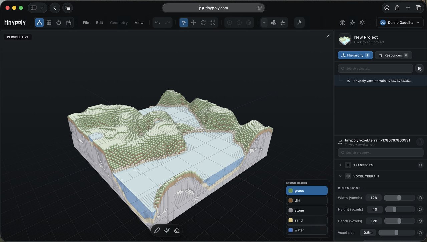Viewport: 427px width, 242px height.
Task: Switch to the grid mode icon
Action: tap(49, 23)
